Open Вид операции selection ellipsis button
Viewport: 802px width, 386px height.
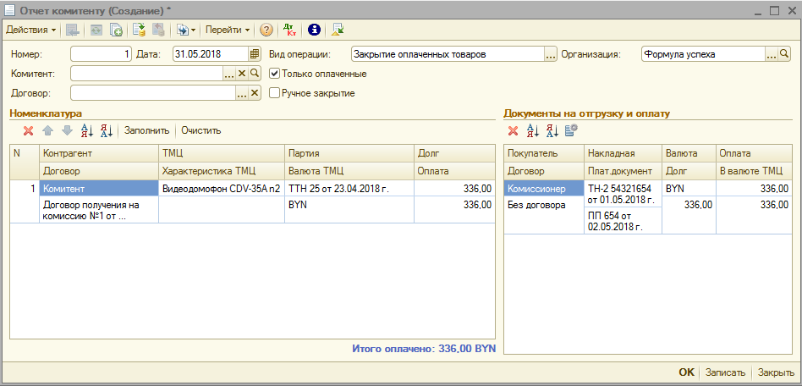[x=551, y=54]
